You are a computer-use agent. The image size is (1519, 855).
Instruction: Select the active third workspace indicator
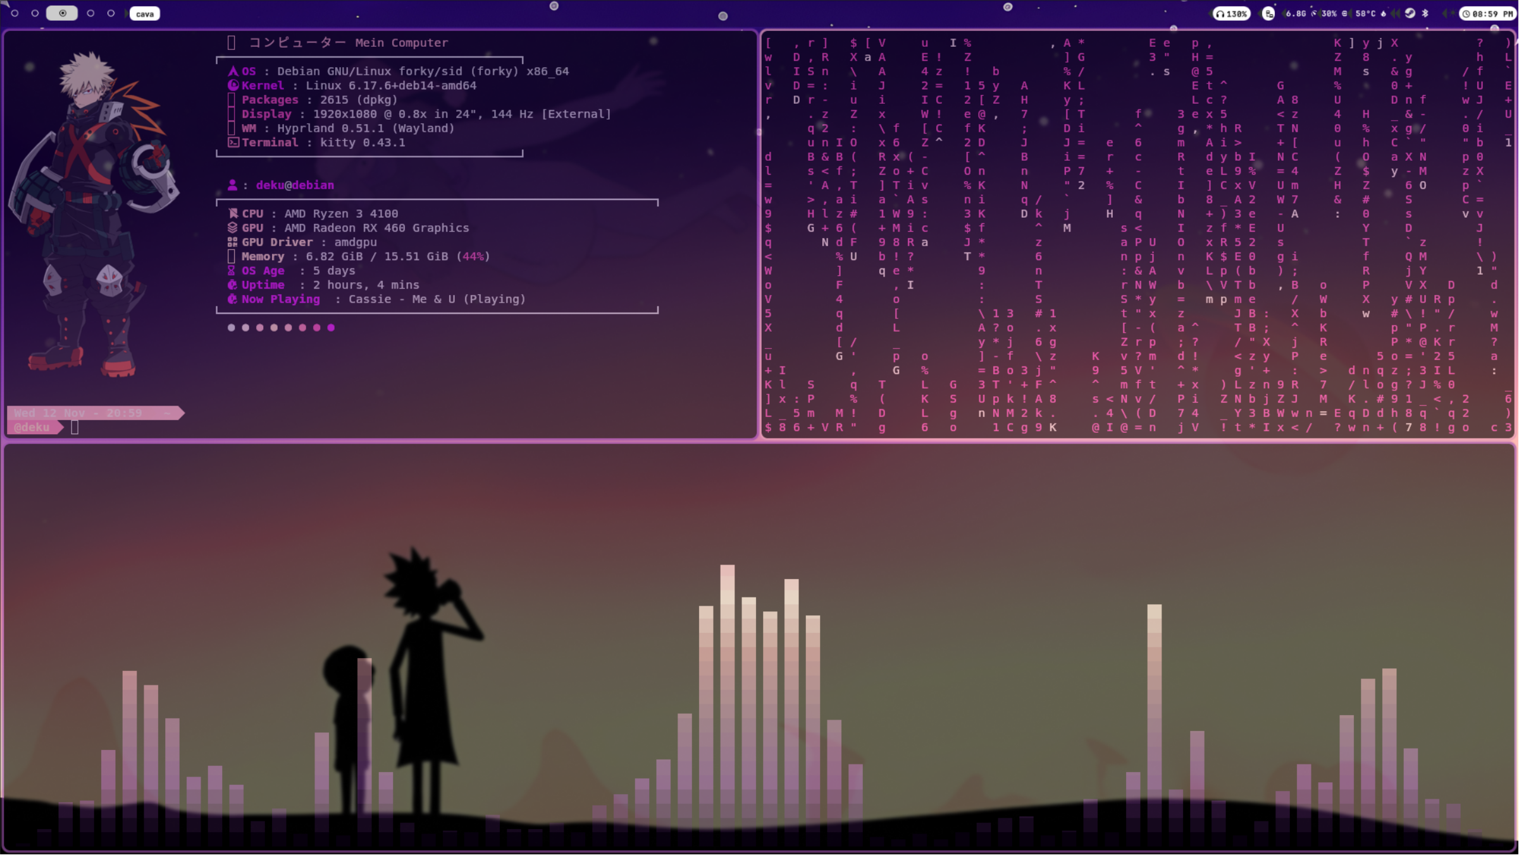(x=62, y=13)
